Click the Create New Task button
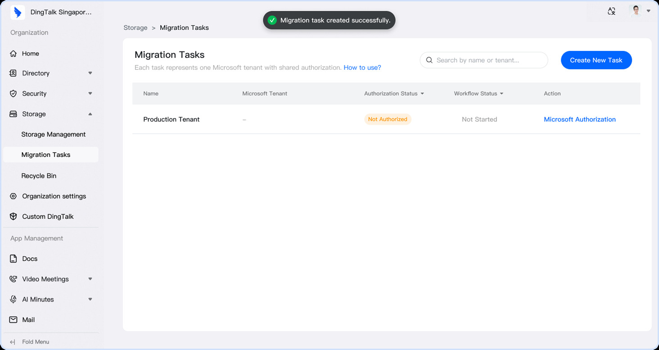Image resolution: width=659 pixels, height=350 pixels. [596, 60]
